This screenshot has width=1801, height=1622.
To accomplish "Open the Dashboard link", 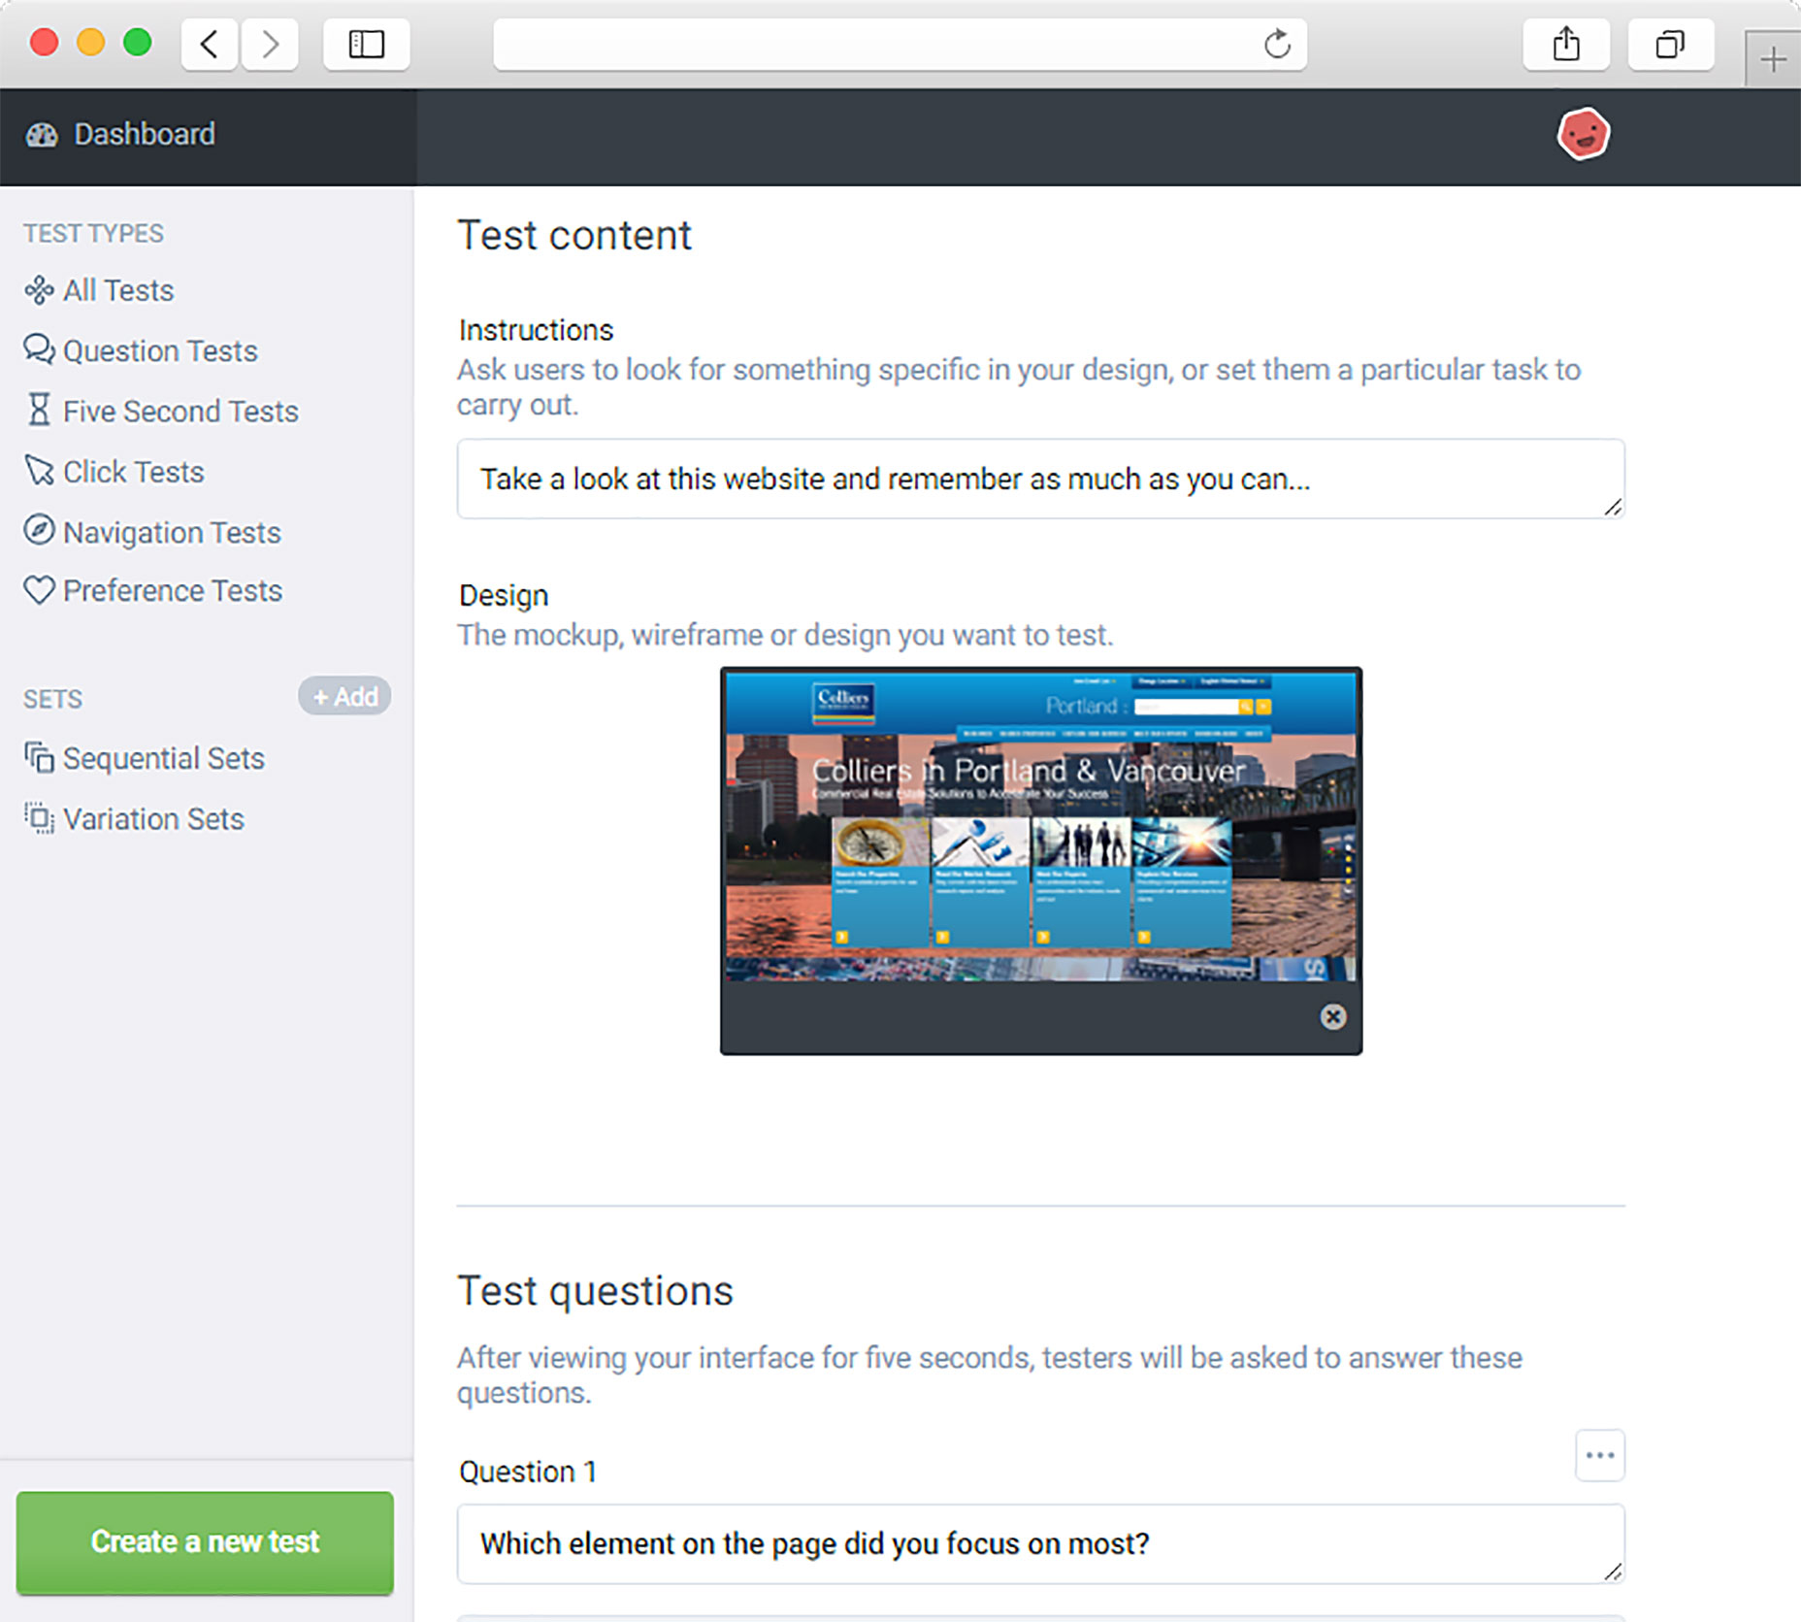I will (145, 134).
